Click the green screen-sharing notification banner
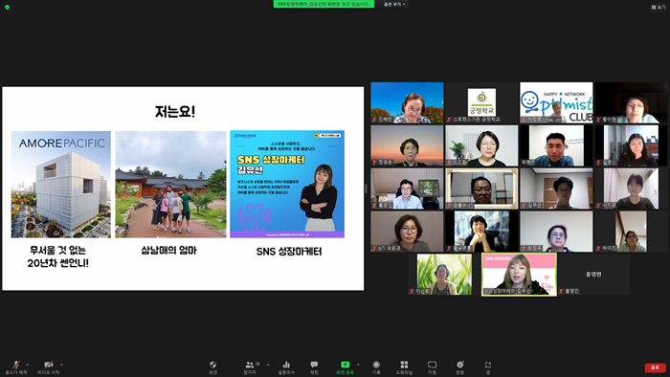The width and height of the screenshot is (670, 377). click(x=324, y=4)
